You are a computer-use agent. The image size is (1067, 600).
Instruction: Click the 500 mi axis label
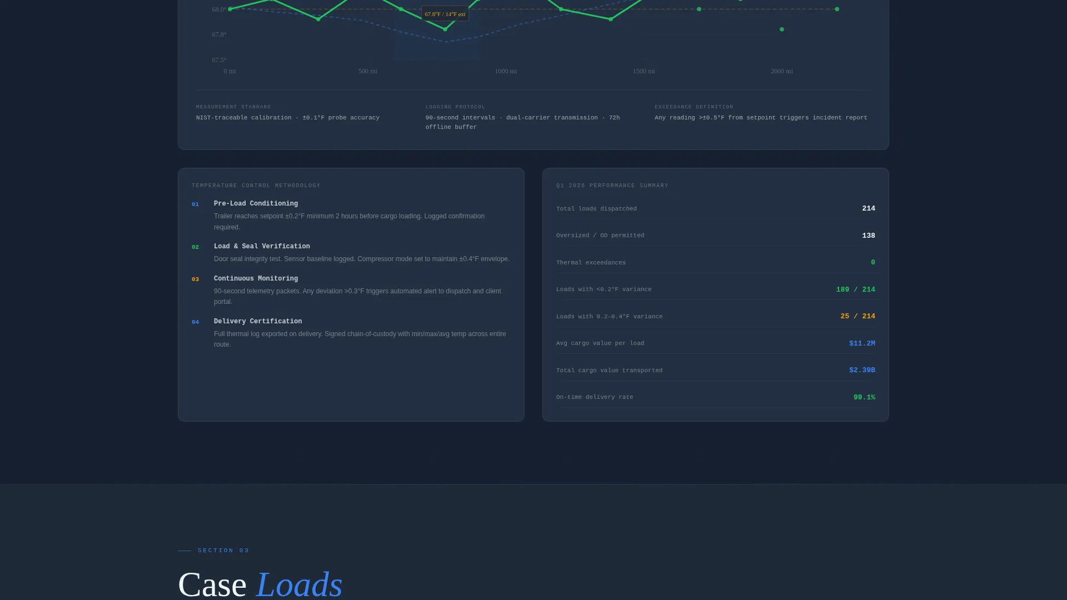367,71
